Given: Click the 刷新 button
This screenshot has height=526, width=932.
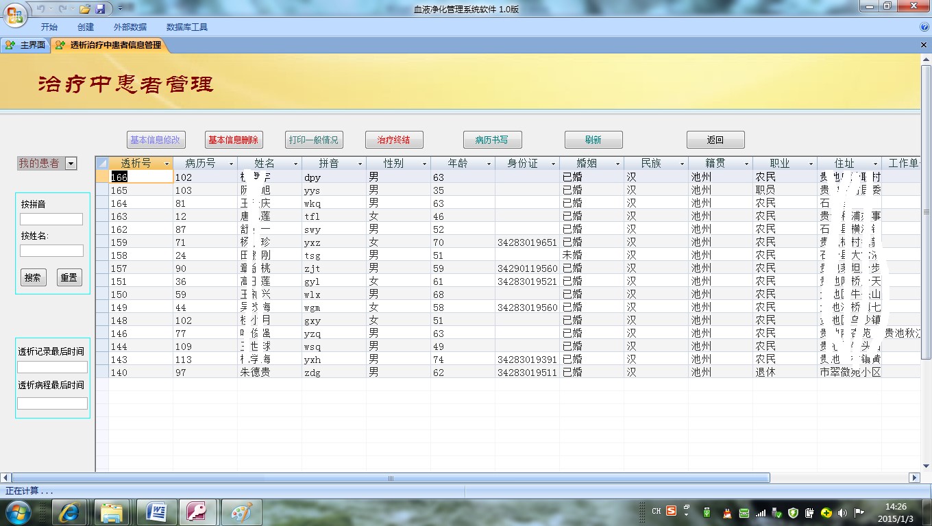Looking at the screenshot, I should (593, 140).
